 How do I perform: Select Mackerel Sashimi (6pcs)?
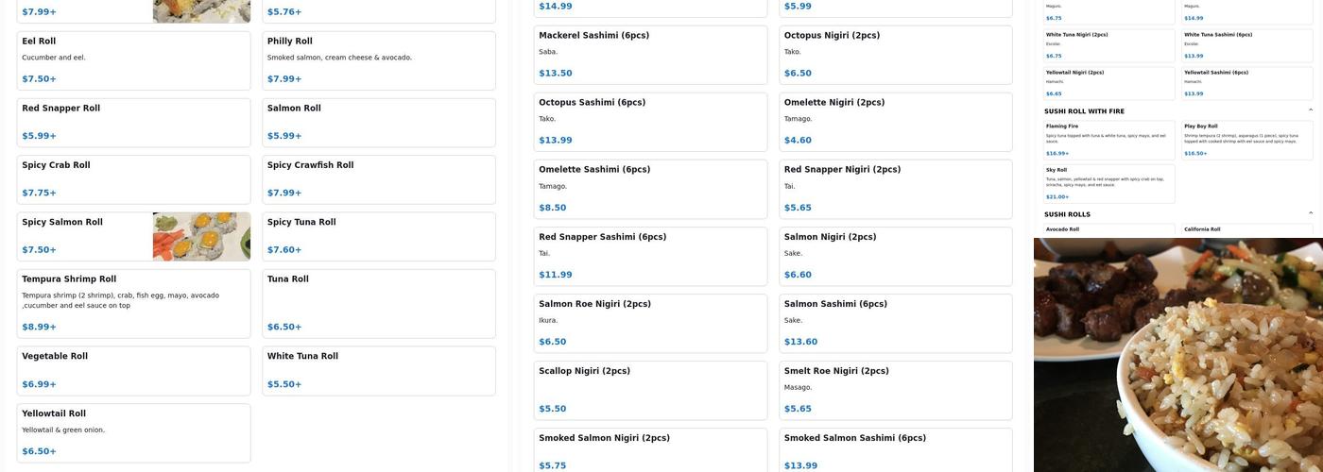(x=650, y=54)
